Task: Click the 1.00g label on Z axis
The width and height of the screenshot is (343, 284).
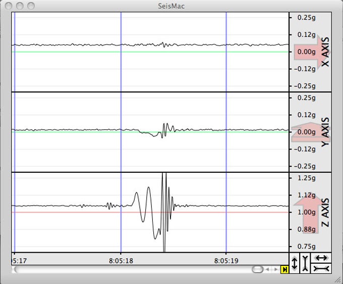Action: 307,212
